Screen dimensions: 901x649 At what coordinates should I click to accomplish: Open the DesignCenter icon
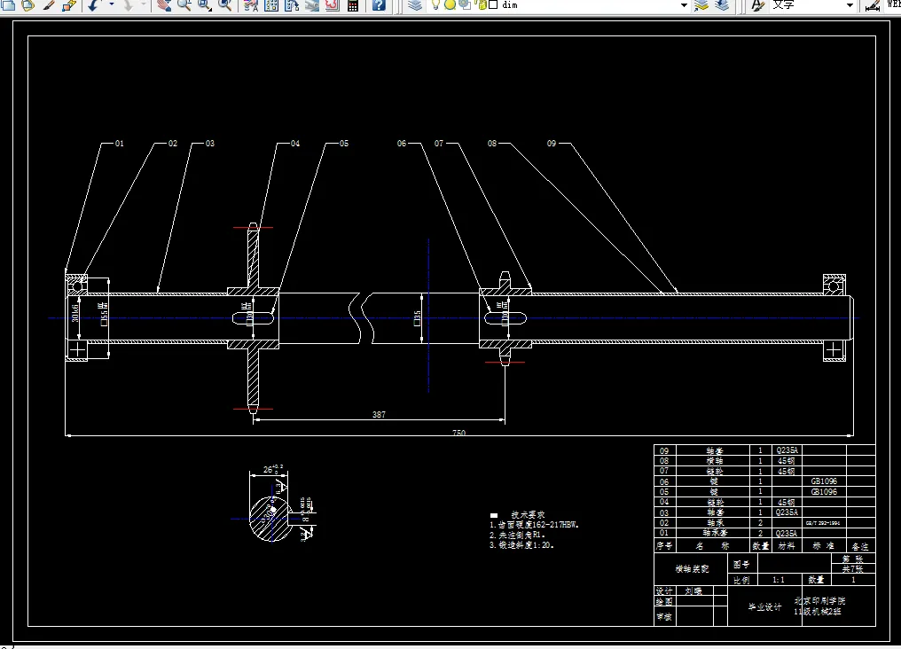271,5
